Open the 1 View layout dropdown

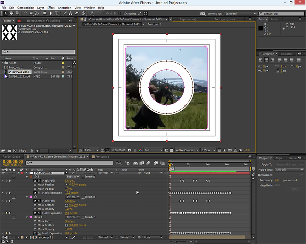[x=208, y=150]
